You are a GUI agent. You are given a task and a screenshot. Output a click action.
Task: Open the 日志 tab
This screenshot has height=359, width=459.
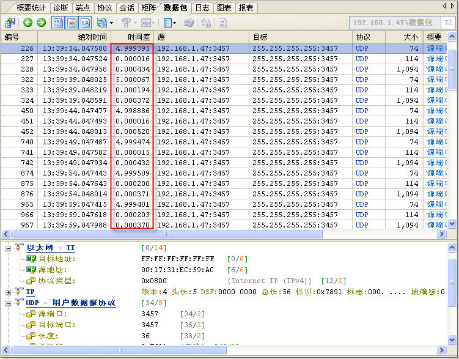coord(202,8)
